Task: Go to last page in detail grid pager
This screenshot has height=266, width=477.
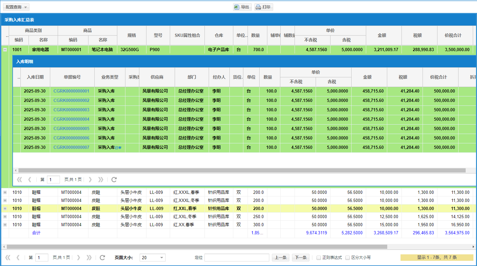Action: pyautogui.click(x=101, y=180)
